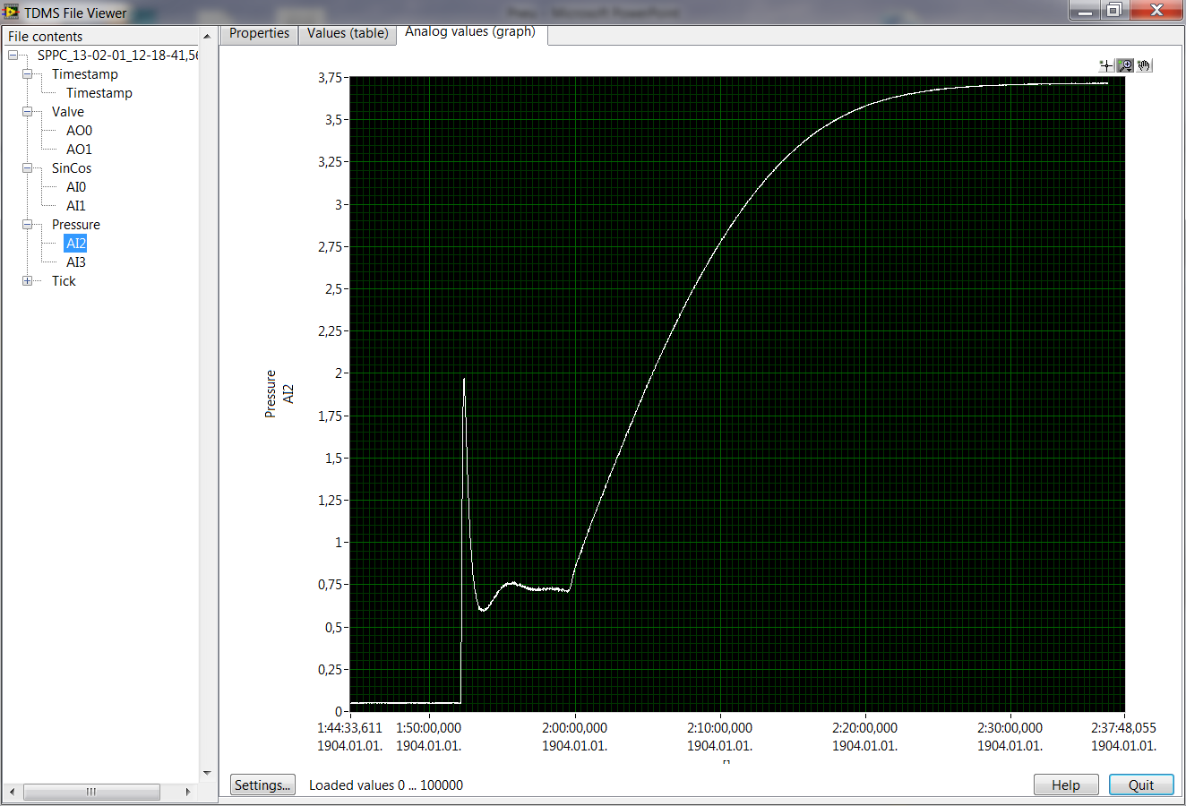Select the SinCos group label
The image size is (1186, 806).
[x=72, y=168]
